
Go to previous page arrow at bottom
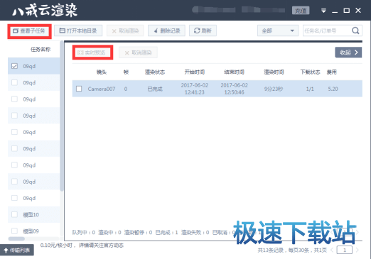(x=332, y=250)
